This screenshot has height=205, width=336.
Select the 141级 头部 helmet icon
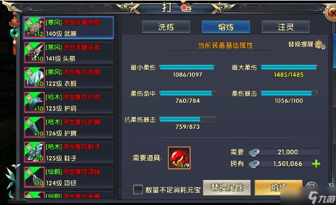click(34, 53)
